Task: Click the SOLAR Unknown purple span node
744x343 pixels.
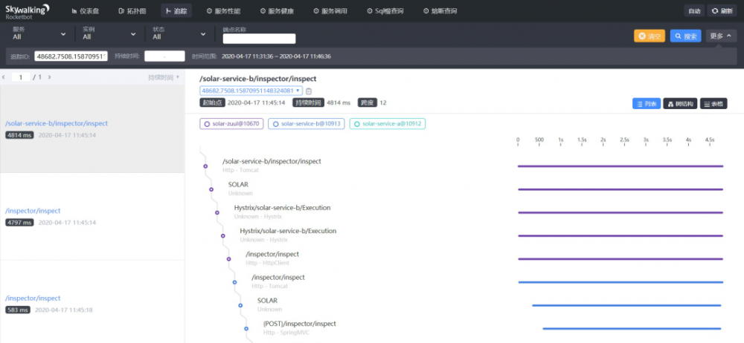Action: tap(211, 189)
